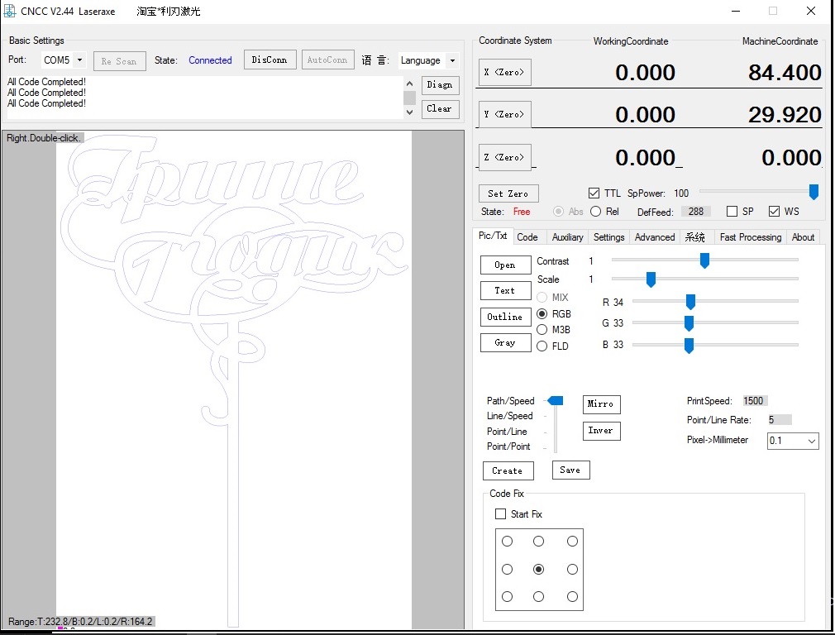This screenshot has width=835, height=635.
Task: Click log scrollbar down arrow
Action: click(409, 112)
